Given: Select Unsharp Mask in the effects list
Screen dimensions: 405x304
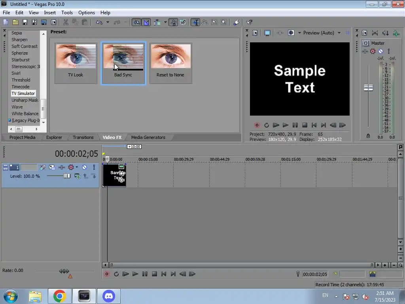Looking at the screenshot, I should tap(25, 100).
